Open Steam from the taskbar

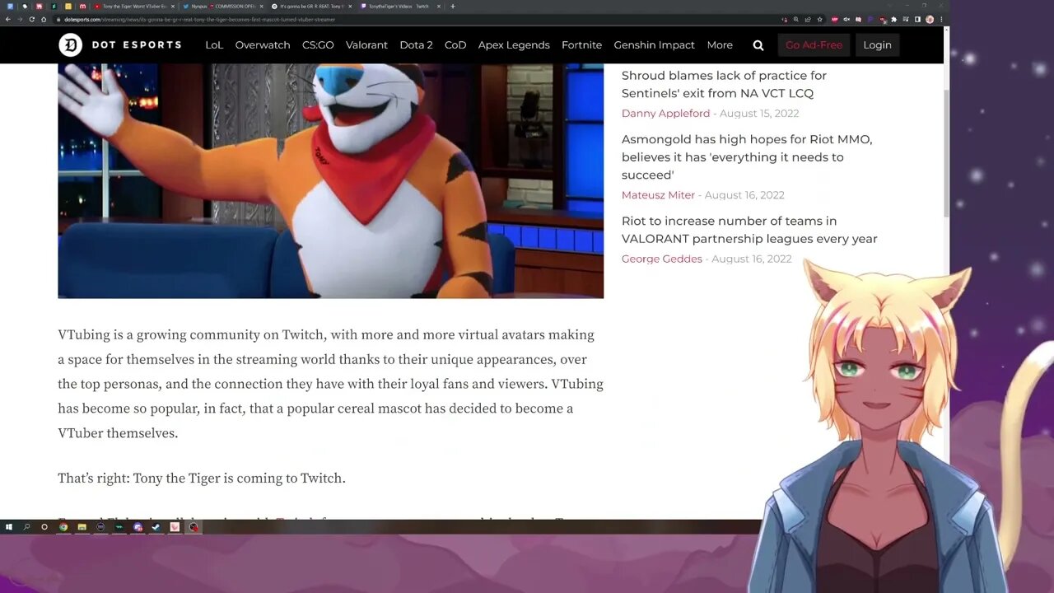[156, 527]
